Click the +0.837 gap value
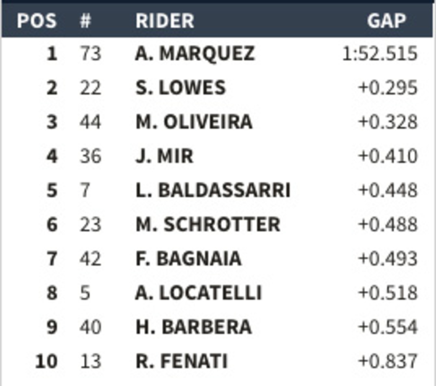The width and height of the screenshot is (436, 386). point(388,361)
